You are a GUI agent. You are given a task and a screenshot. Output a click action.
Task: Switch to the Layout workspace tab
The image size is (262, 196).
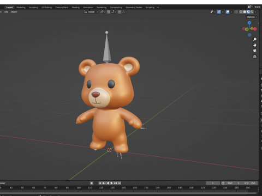9,8
